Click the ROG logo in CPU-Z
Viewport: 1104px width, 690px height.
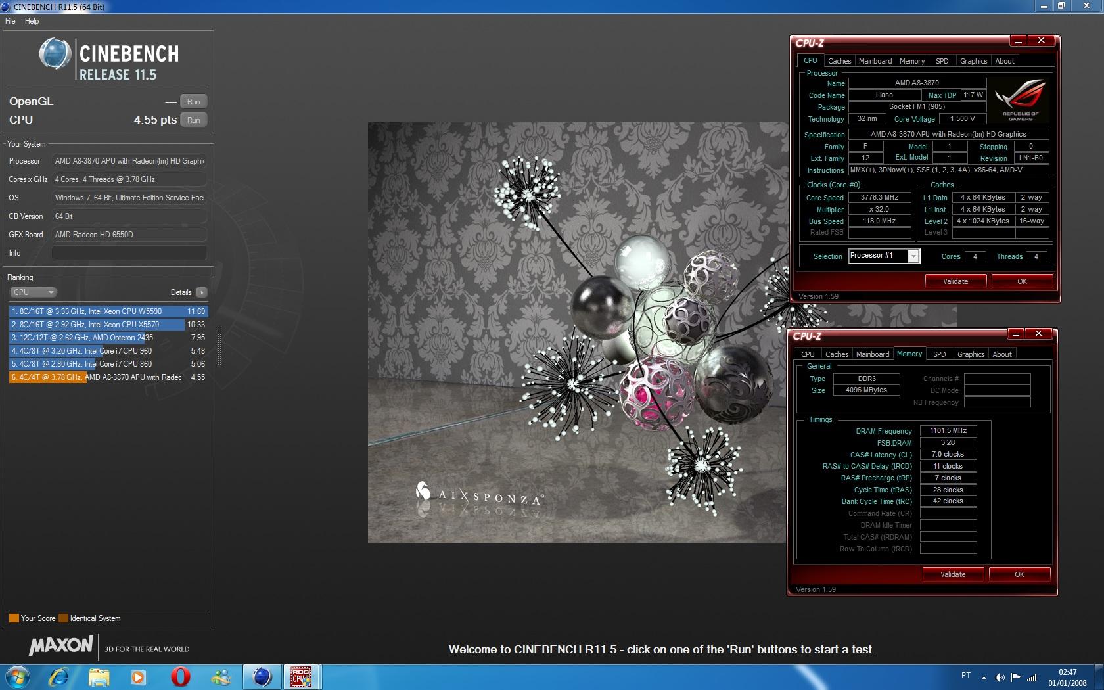1020,100
